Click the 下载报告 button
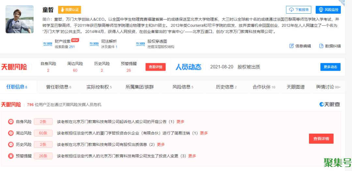This screenshot has width=352, height=171. [299, 10]
